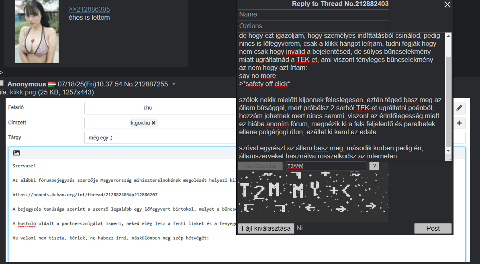
Task: Click the Szervusz! greeting line in the email
Action: [x=24, y=166]
